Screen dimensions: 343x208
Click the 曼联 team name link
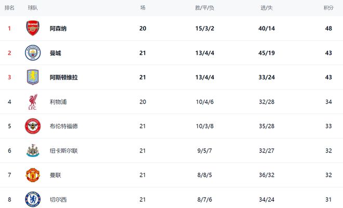(55, 175)
